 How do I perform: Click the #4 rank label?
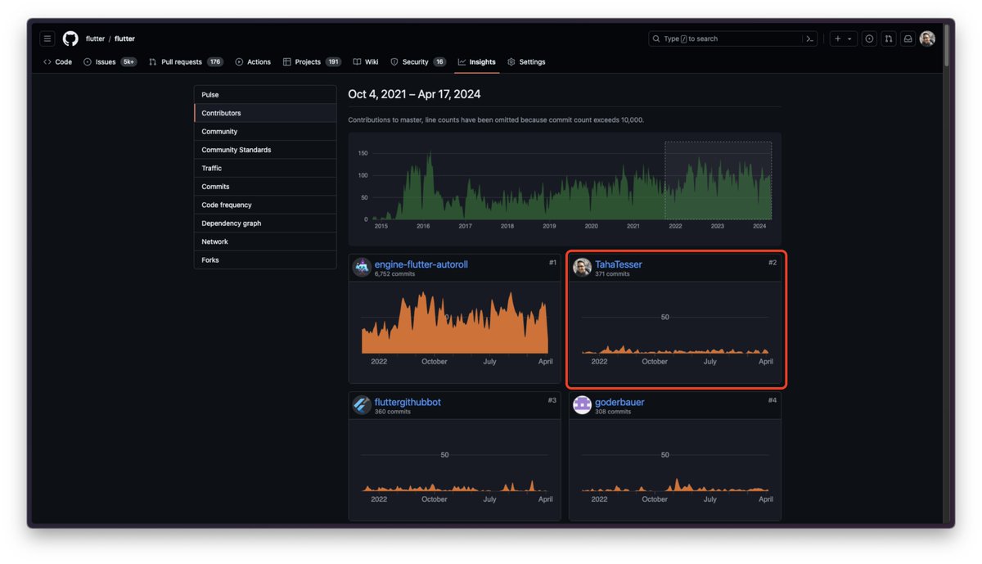(773, 400)
